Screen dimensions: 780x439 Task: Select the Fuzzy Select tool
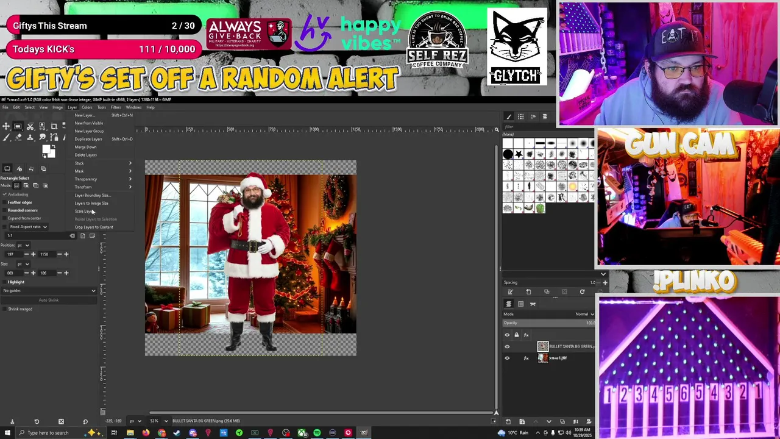(42, 126)
